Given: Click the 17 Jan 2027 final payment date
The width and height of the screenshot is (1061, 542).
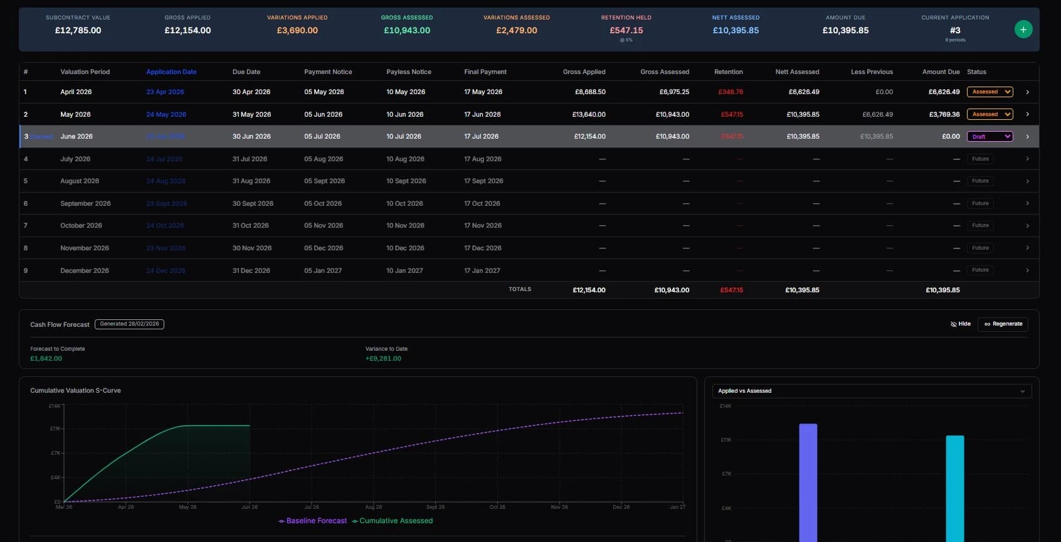Looking at the screenshot, I should 482,270.
